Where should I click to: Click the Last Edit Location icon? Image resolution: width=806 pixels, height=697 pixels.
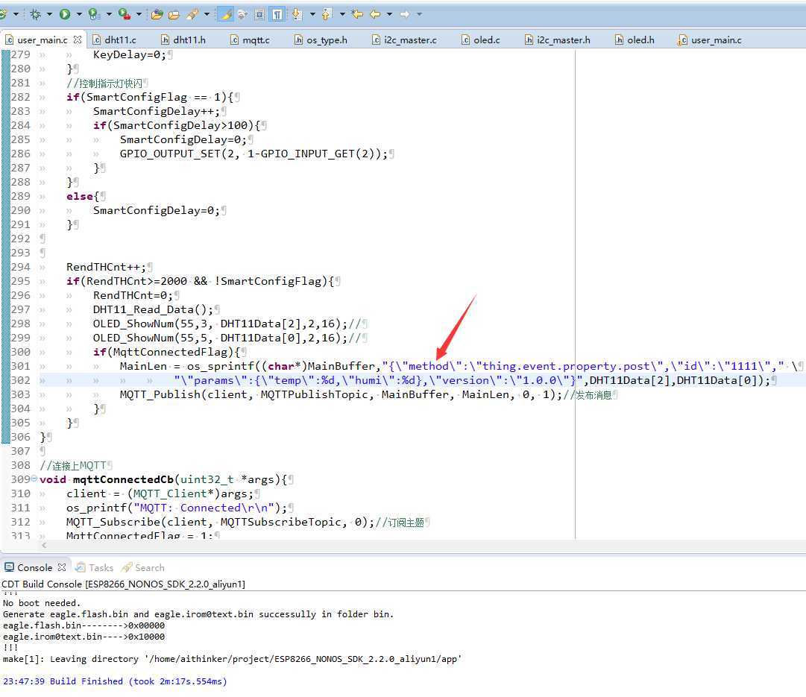[x=356, y=14]
